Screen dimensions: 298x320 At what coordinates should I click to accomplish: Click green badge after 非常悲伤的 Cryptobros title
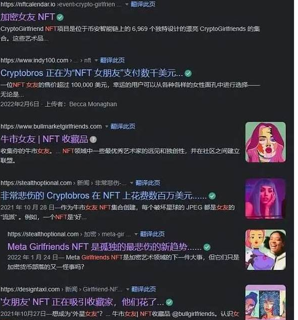(212, 196)
